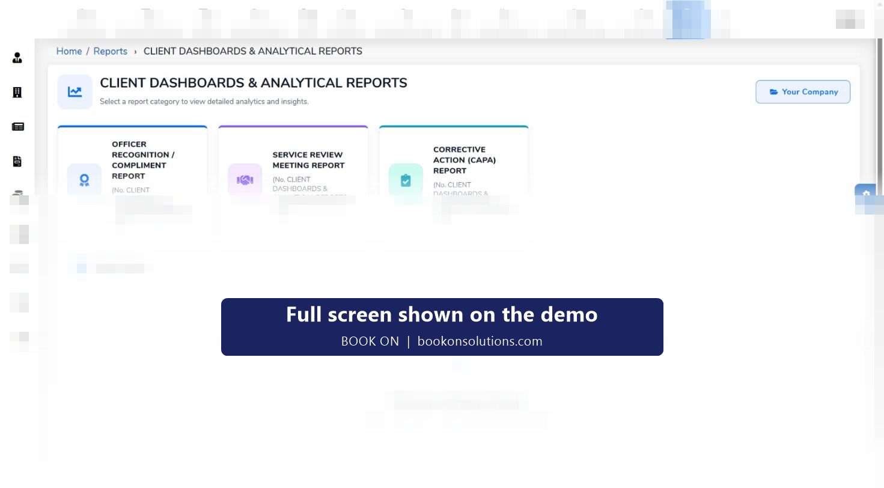
Task: Open the Service Review Meeting Report title
Action: coord(308,160)
